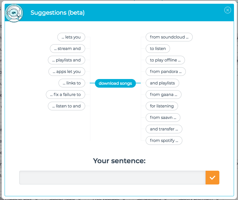
Task: Pick the 'from pandora ...' suffix suggestion
Action: [166, 72]
